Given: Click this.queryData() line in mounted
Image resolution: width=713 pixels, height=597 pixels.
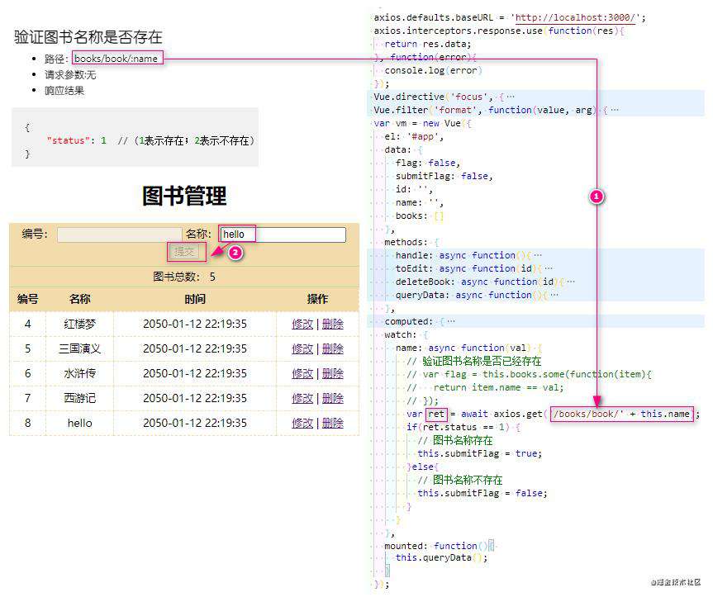Looking at the screenshot, I should point(441,557).
